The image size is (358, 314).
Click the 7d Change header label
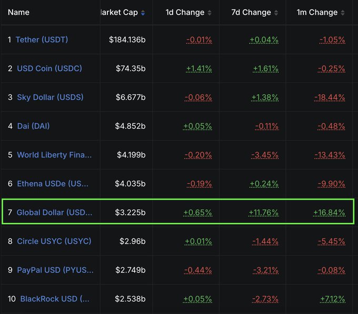pos(251,12)
